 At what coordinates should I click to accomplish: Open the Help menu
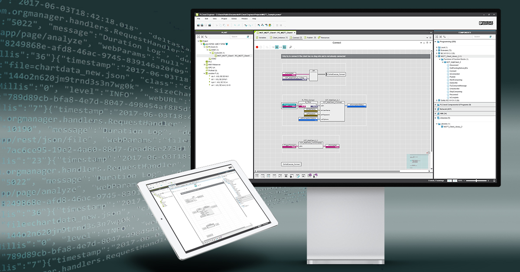pyautogui.click(x=254, y=19)
